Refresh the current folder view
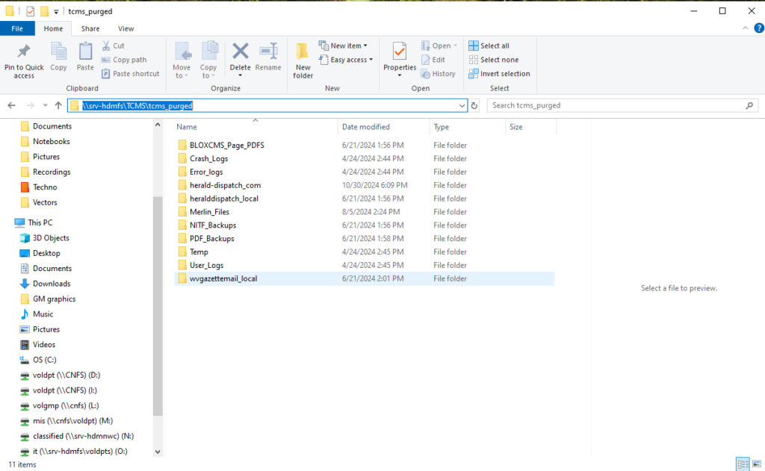Viewport: 765px width, 471px height. pos(474,105)
